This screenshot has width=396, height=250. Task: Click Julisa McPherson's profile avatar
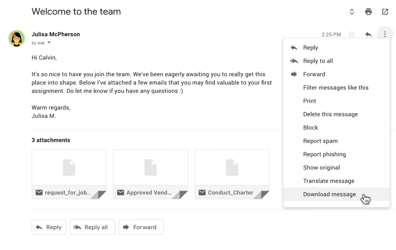tap(17, 38)
